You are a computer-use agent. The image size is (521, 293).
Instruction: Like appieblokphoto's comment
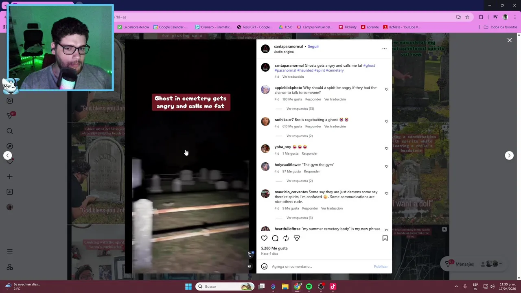(387, 89)
